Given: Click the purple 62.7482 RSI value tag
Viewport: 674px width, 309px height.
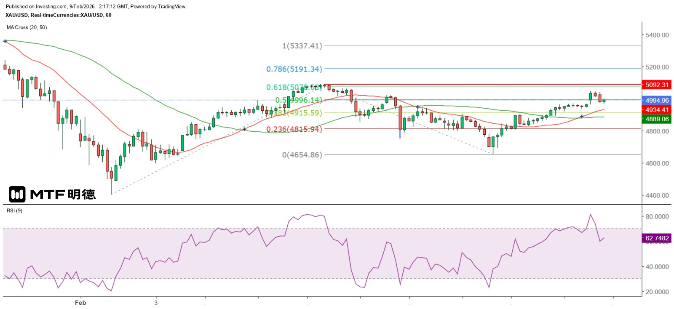Looking at the screenshot, I should (657, 238).
